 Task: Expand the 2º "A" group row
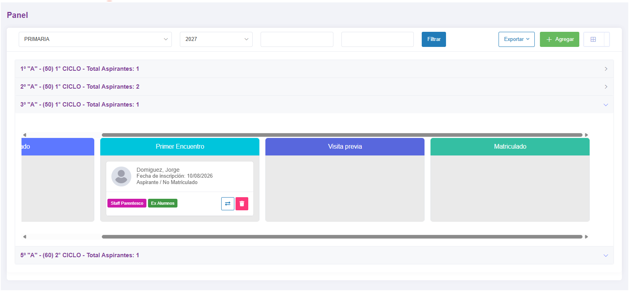[314, 87]
